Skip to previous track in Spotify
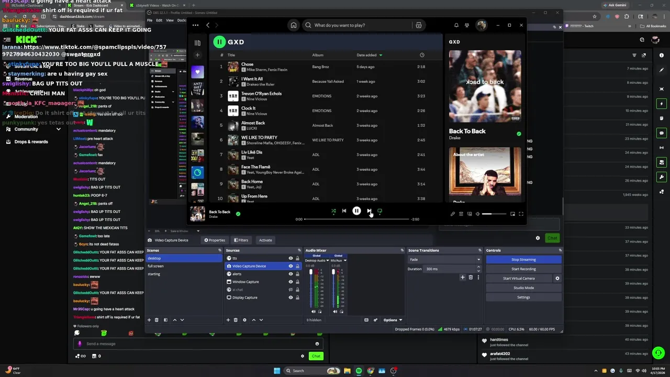The height and width of the screenshot is (377, 670). click(344, 211)
